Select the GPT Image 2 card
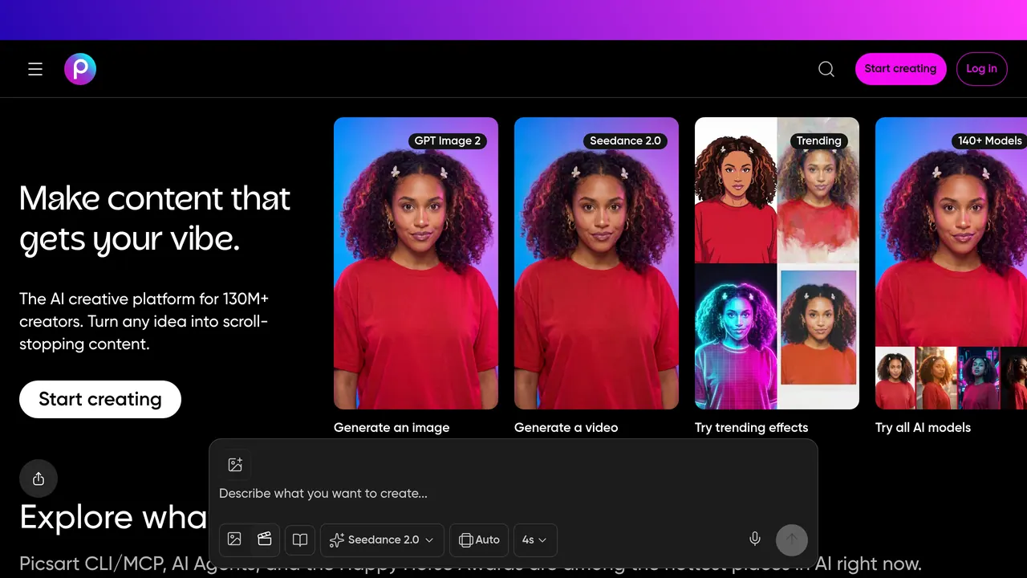The width and height of the screenshot is (1027, 578). point(416,263)
